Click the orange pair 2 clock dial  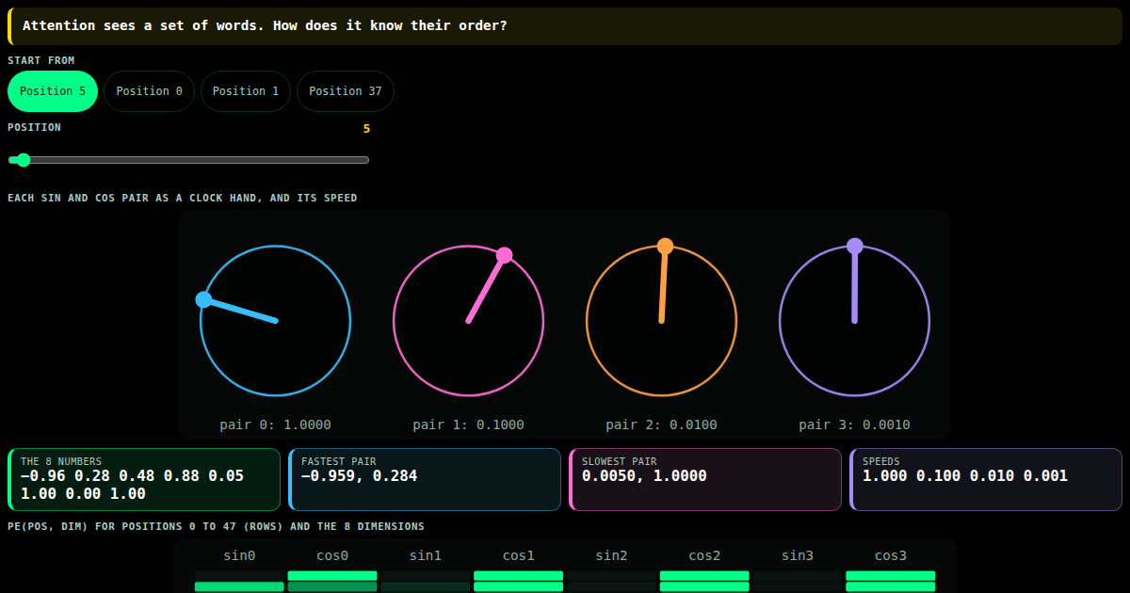662,321
